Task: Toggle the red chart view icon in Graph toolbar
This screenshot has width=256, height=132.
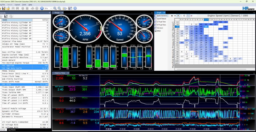Action: point(191,16)
